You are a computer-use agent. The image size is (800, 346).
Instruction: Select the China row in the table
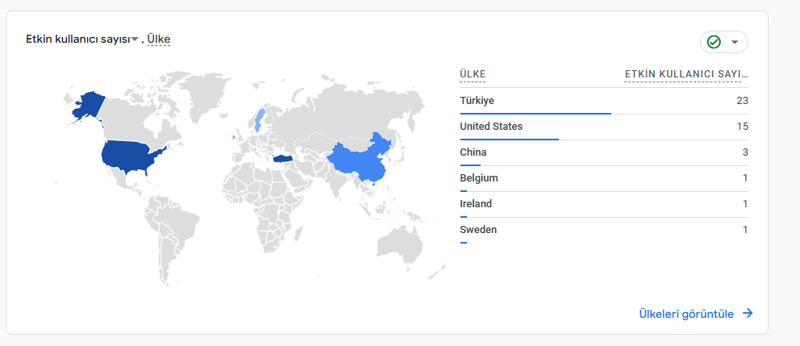[x=604, y=152]
